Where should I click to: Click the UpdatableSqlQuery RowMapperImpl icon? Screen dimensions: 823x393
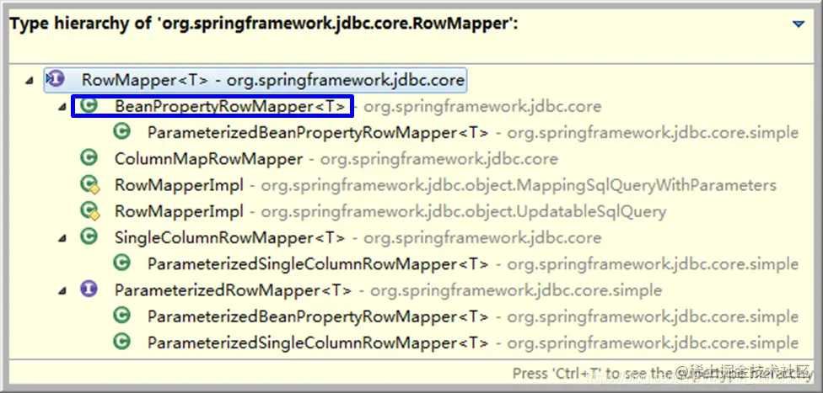click(x=89, y=211)
